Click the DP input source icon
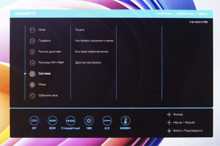The height and width of the screenshot is (146, 220). tap(34, 121)
